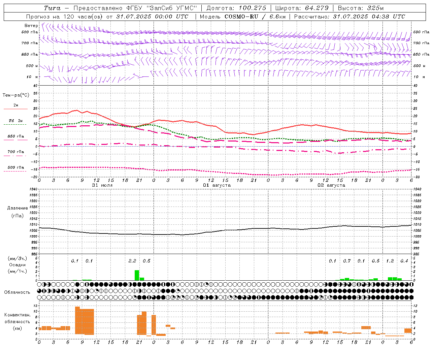
Task: Click the "Td 2м" dew point legend label
Action: pyautogui.click(x=16, y=121)
